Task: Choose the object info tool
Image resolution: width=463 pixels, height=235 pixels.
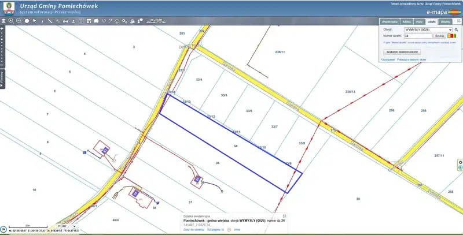Action: click(x=42, y=21)
